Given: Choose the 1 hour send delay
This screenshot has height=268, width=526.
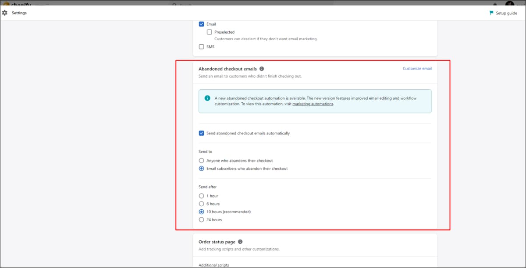Looking at the screenshot, I should point(202,196).
